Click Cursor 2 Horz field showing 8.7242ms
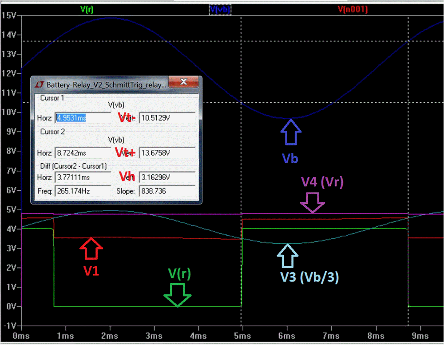 click(83, 152)
